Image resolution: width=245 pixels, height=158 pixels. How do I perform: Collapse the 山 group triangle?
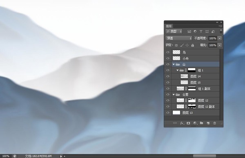174,64
